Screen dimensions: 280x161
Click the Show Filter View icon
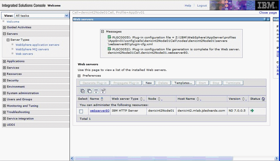coord(96,91)
